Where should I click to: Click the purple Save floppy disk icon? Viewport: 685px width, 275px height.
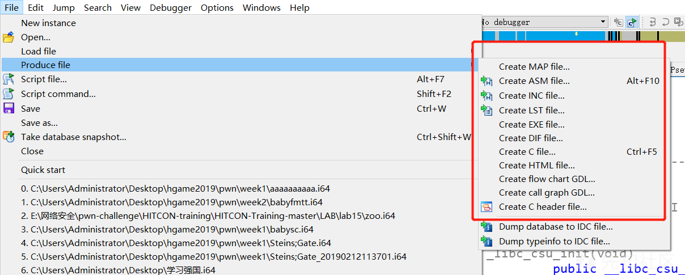9,108
